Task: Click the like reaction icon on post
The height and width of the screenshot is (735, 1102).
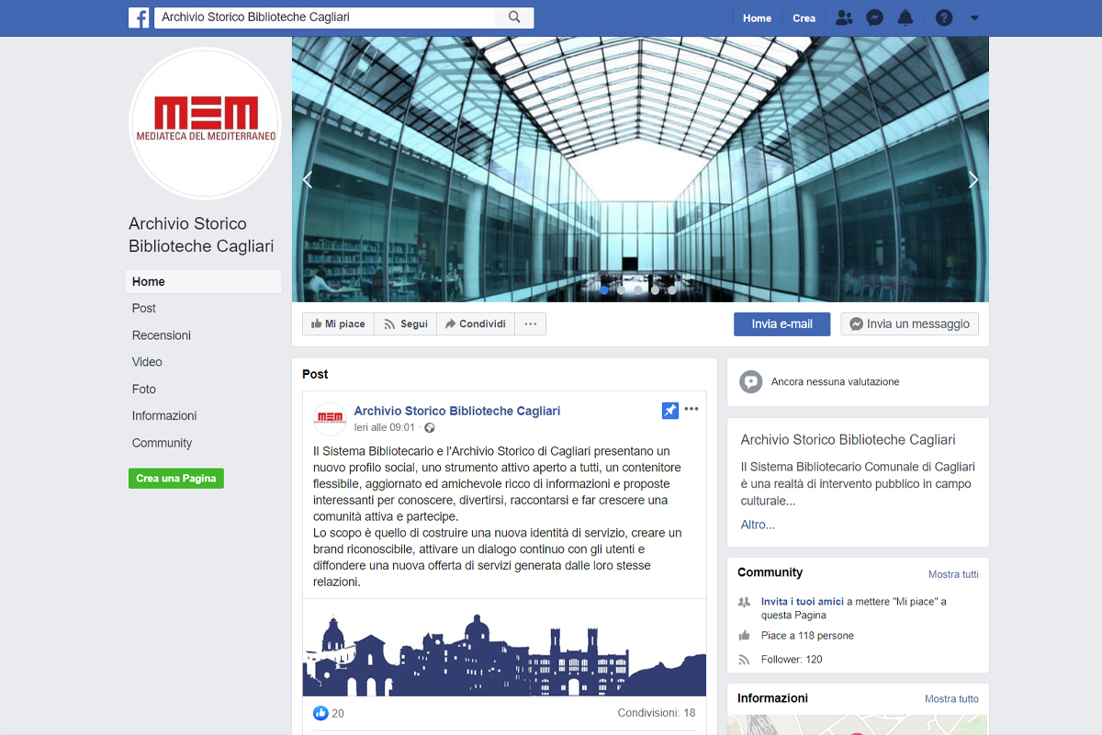Action: click(320, 713)
